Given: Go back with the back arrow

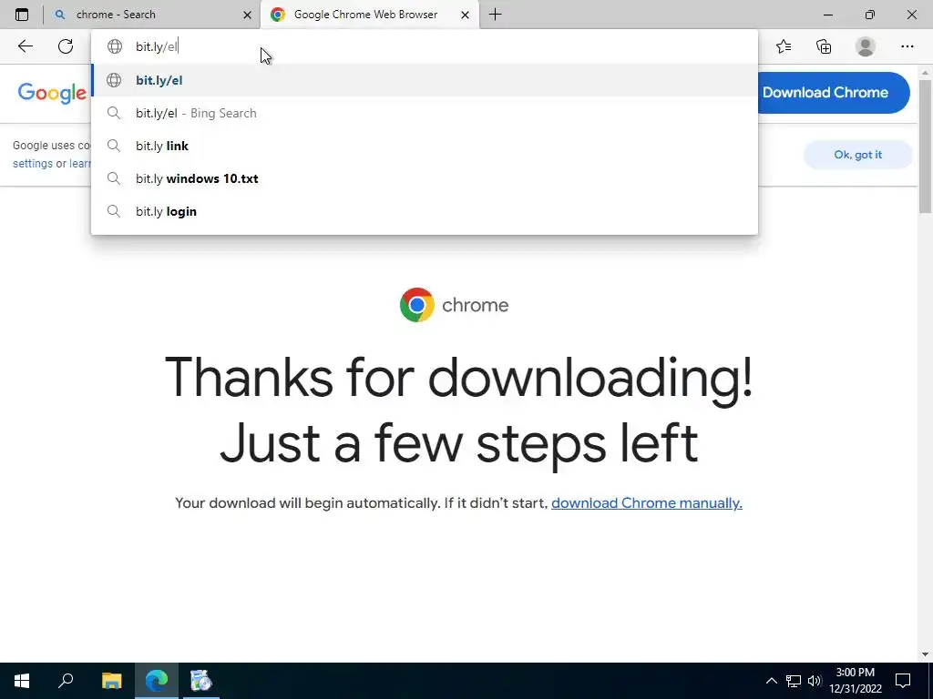Looking at the screenshot, I should pyautogui.click(x=25, y=46).
